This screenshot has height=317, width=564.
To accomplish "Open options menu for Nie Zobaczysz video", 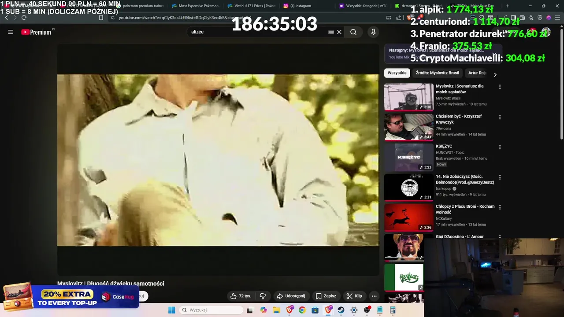I will click(x=500, y=177).
